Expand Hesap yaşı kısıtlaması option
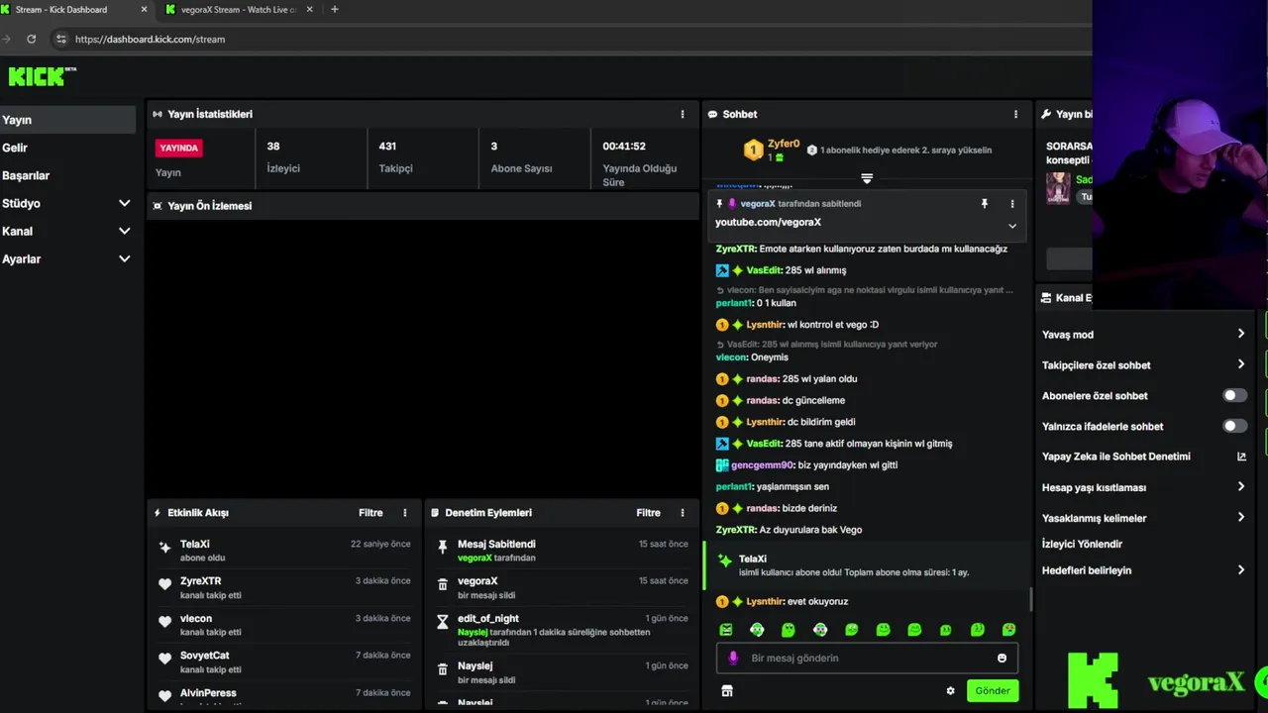Screen dimensions: 1268x713 coord(1144,487)
